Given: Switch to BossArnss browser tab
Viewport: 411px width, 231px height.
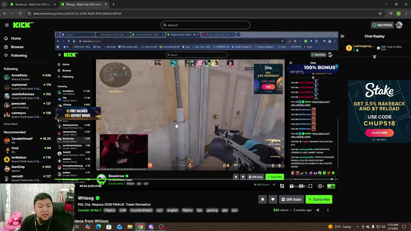Looking at the screenshot, I should [x=33, y=4].
